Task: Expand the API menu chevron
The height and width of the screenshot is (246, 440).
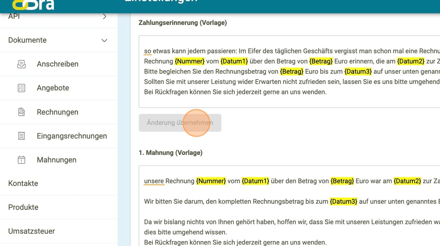Action: 104,17
